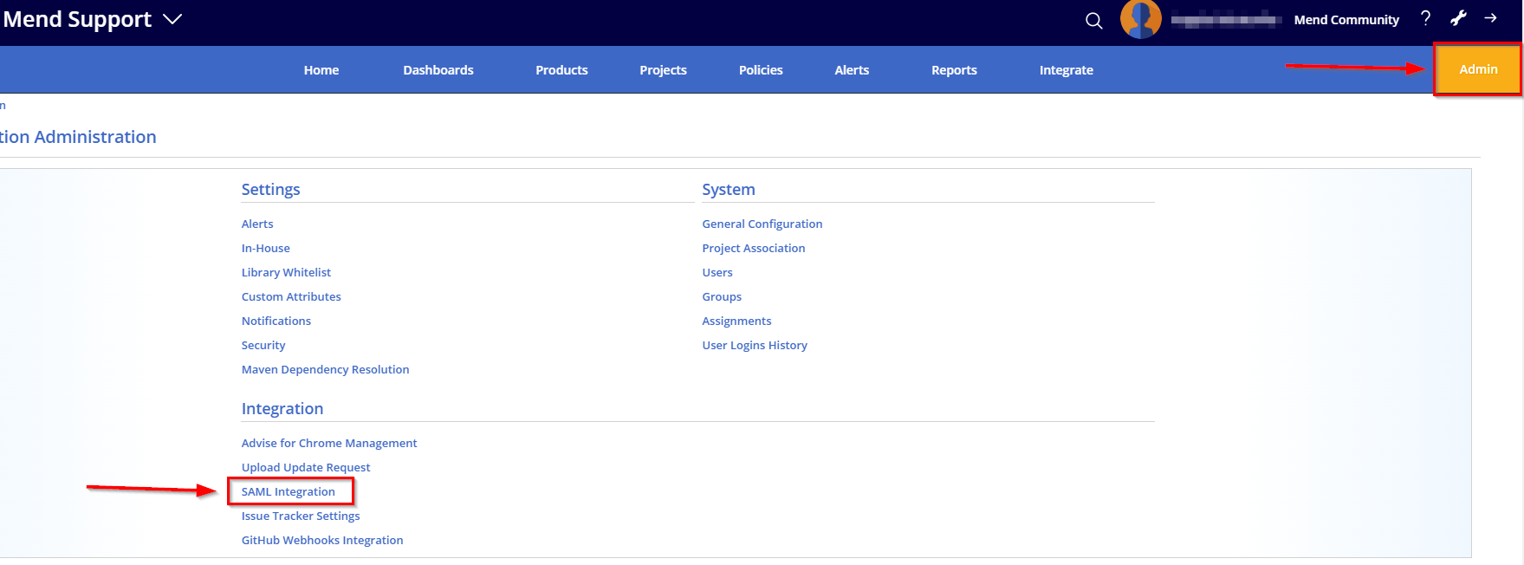1524x565 pixels.
Task: Open the SAML Integration link
Action: coord(288,491)
